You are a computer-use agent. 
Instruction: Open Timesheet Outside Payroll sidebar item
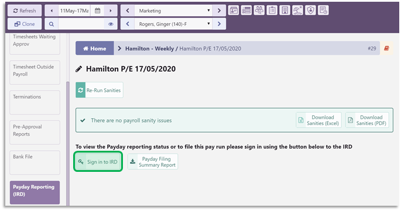[x=35, y=72]
